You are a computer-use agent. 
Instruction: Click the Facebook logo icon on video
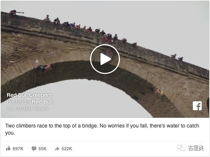[x=197, y=106]
